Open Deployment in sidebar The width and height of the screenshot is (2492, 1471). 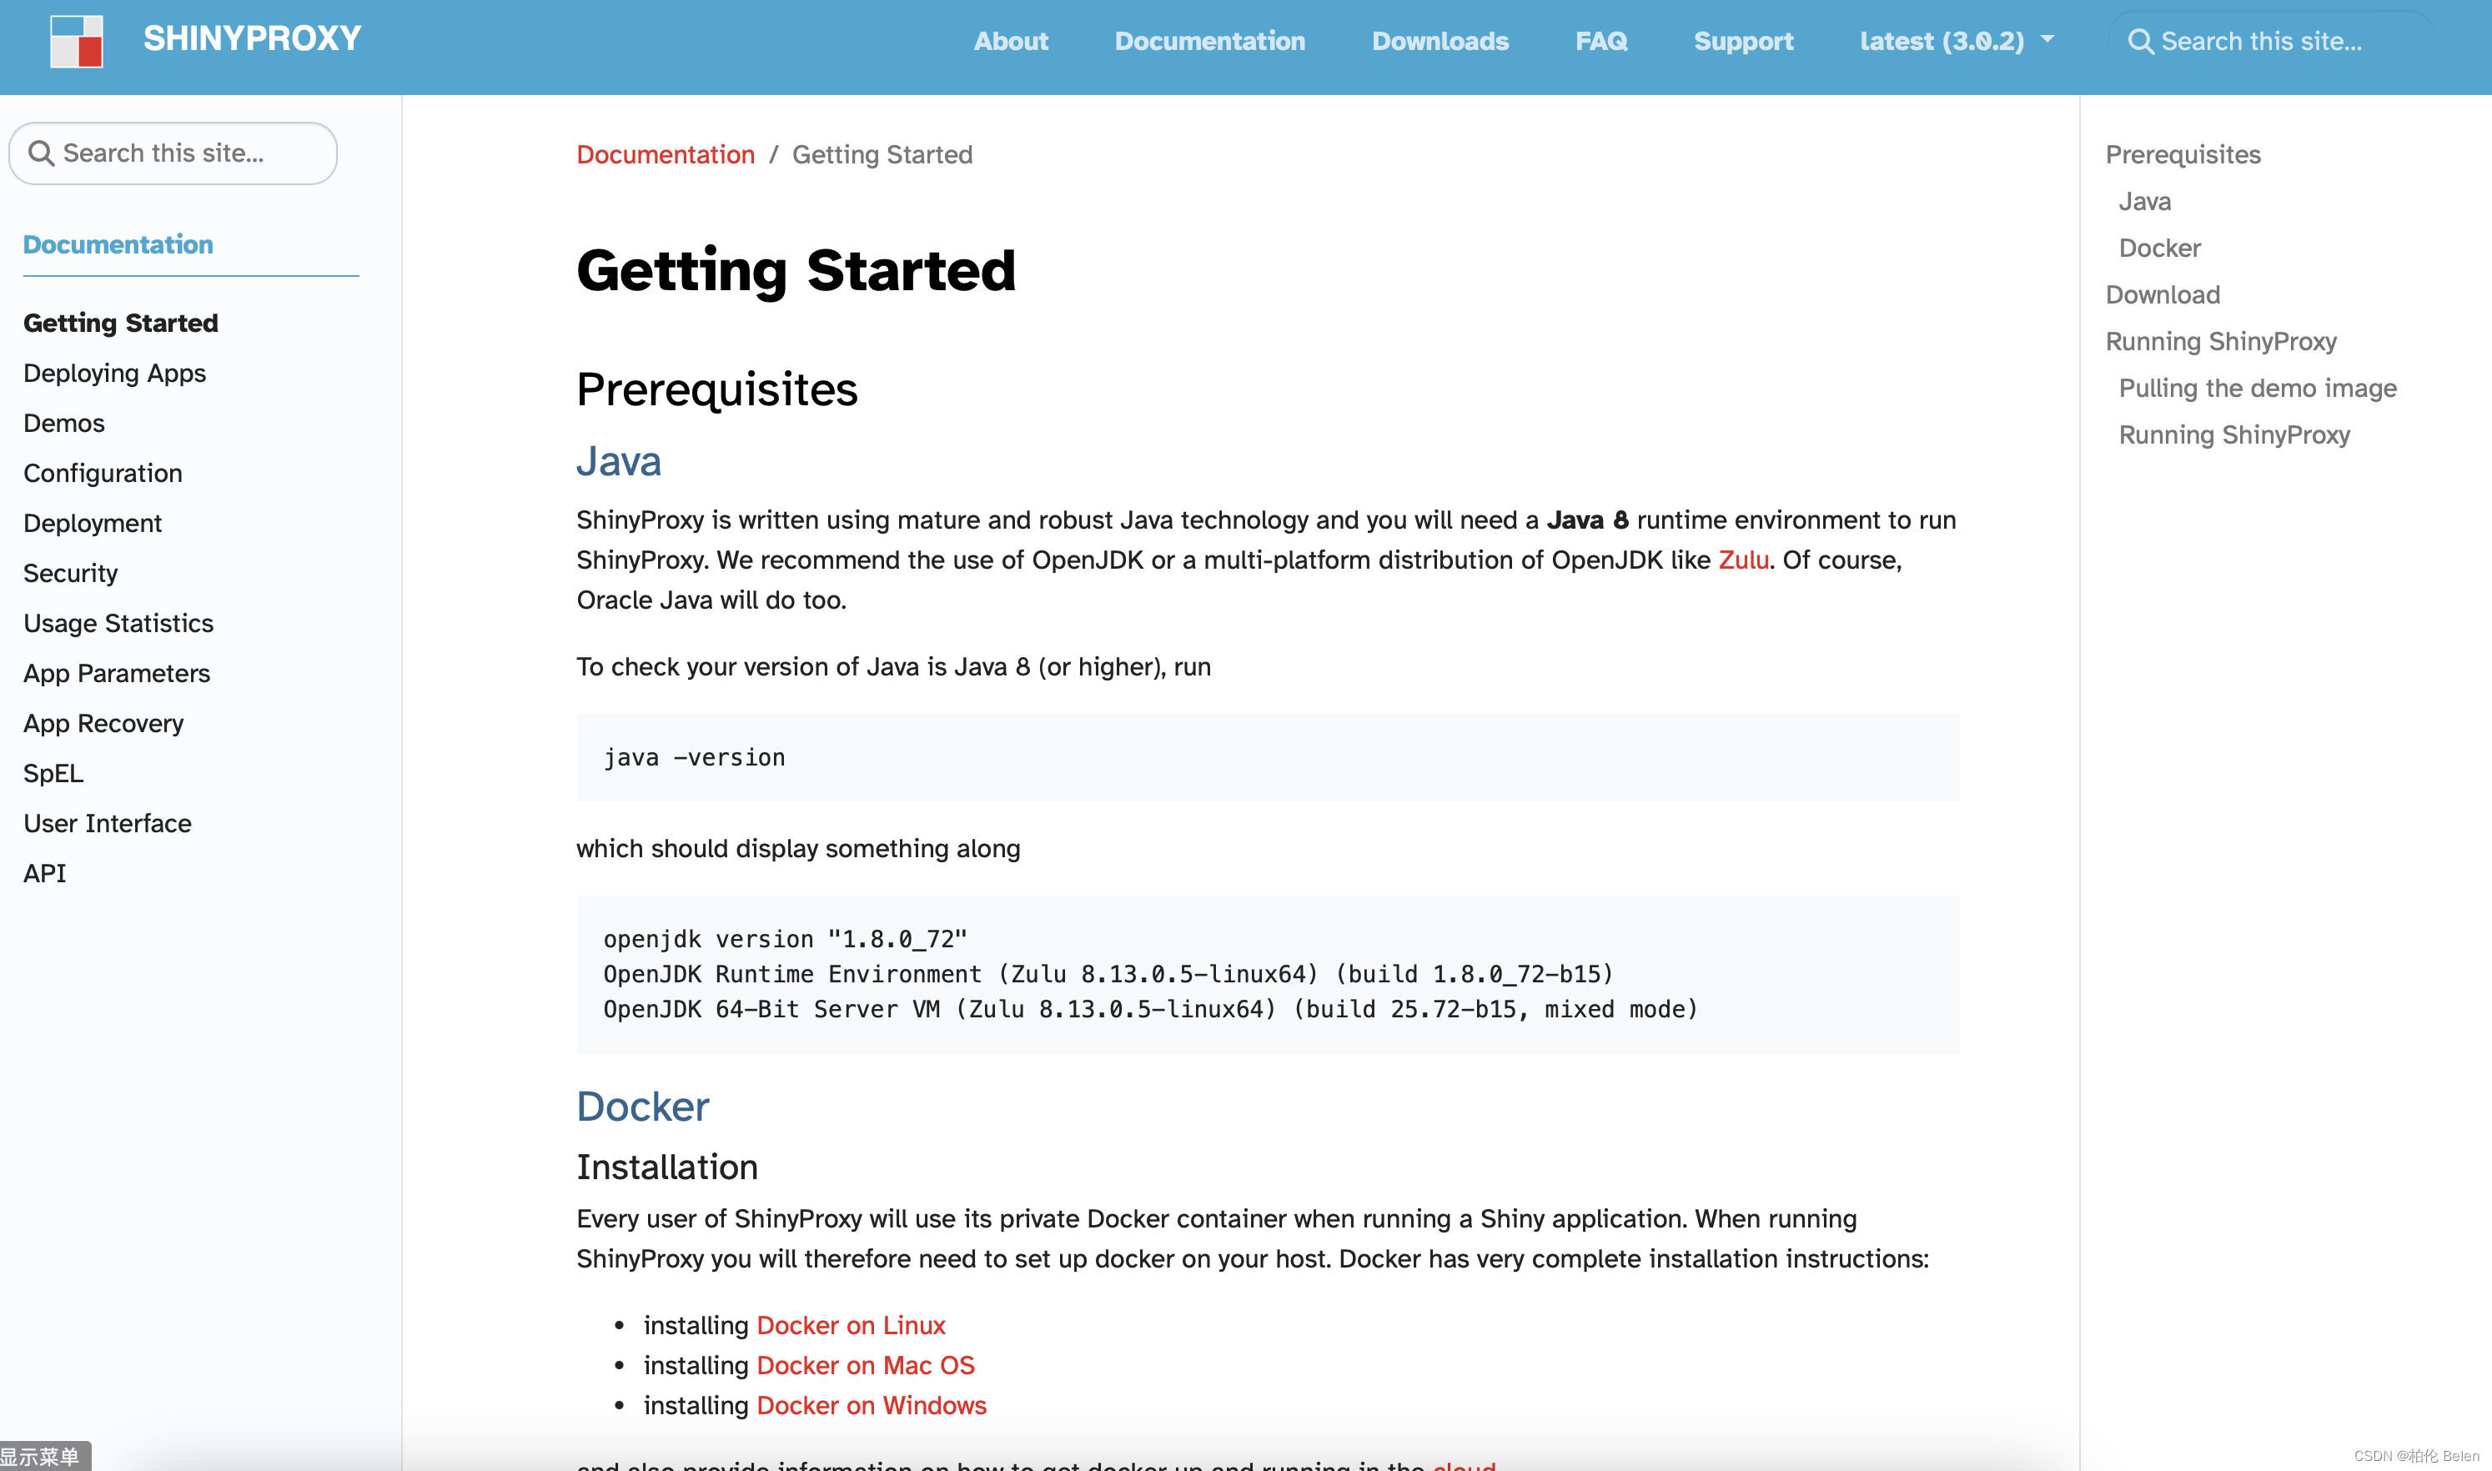[x=93, y=524]
